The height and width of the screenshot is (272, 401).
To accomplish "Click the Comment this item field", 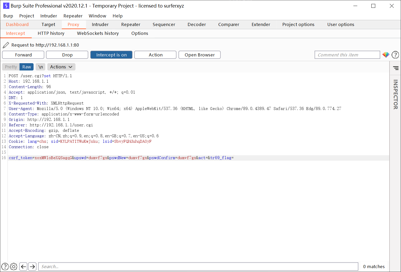I will coord(347,55).
